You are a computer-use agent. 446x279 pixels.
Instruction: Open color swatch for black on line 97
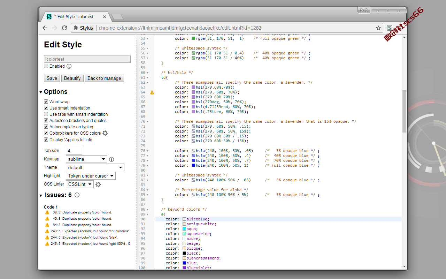pyautogui.click(x=184, y=253)
